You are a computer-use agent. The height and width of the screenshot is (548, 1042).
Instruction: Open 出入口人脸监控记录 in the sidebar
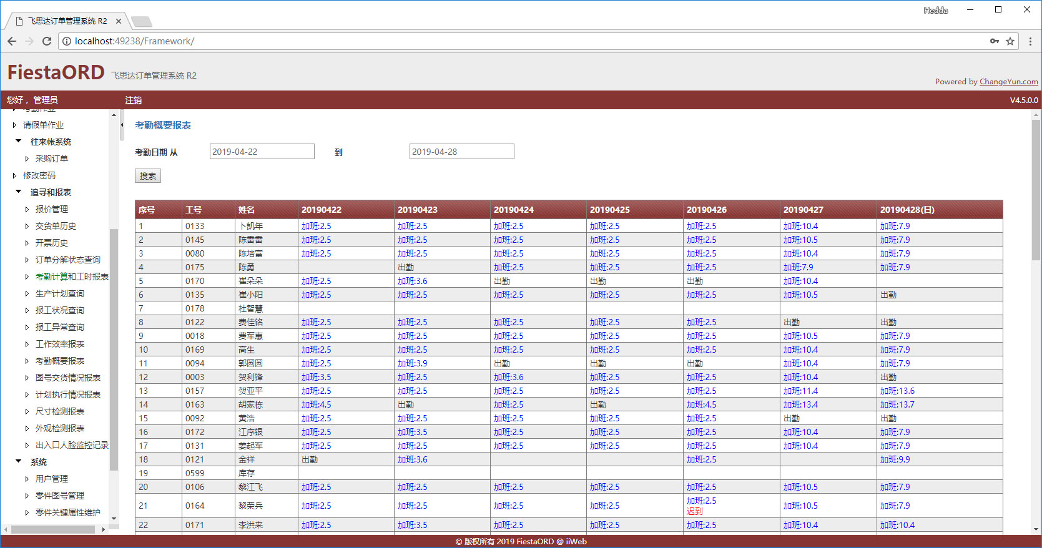click(x=72, y=445)
